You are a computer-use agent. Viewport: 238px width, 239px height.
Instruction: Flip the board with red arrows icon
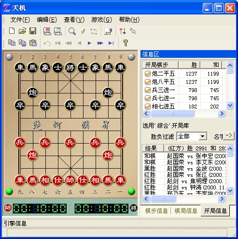tap(122, 31)
